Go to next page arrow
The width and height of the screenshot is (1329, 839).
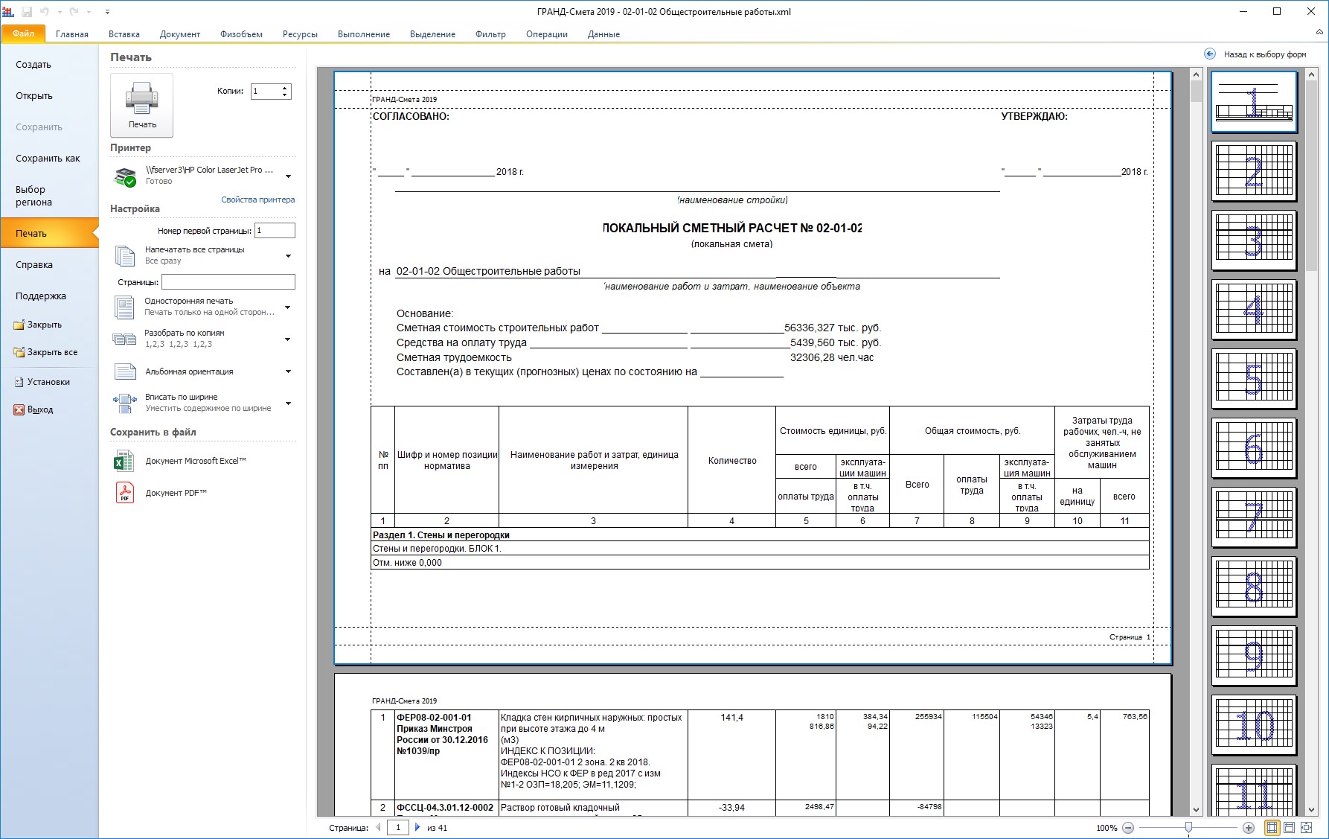pos(417,827)
